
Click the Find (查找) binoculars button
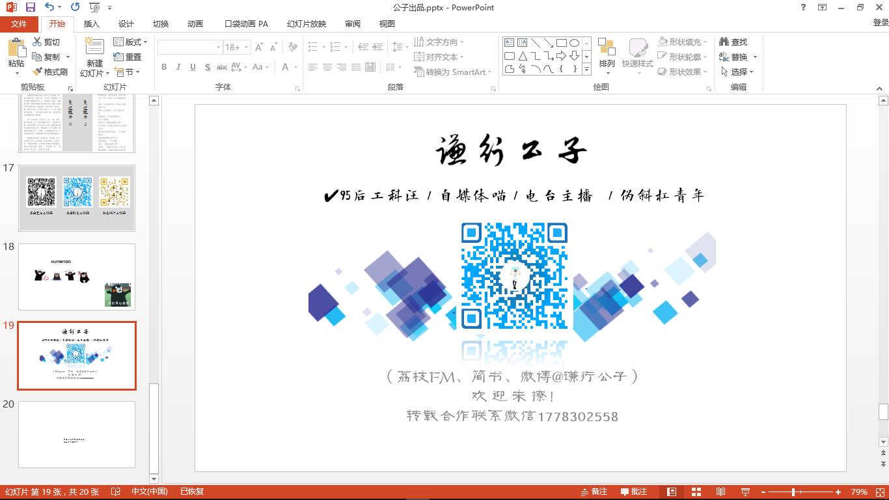(x=733, y=42)
